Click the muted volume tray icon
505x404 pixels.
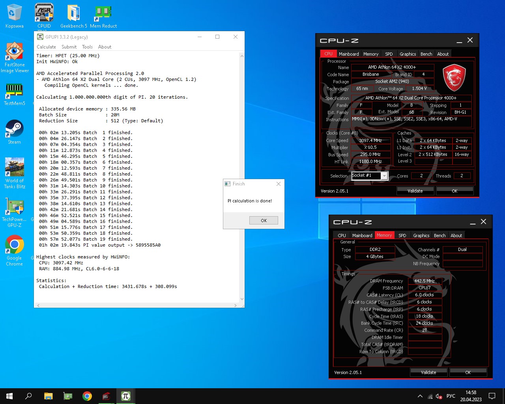pyautogui.click(x=439, y=396)
